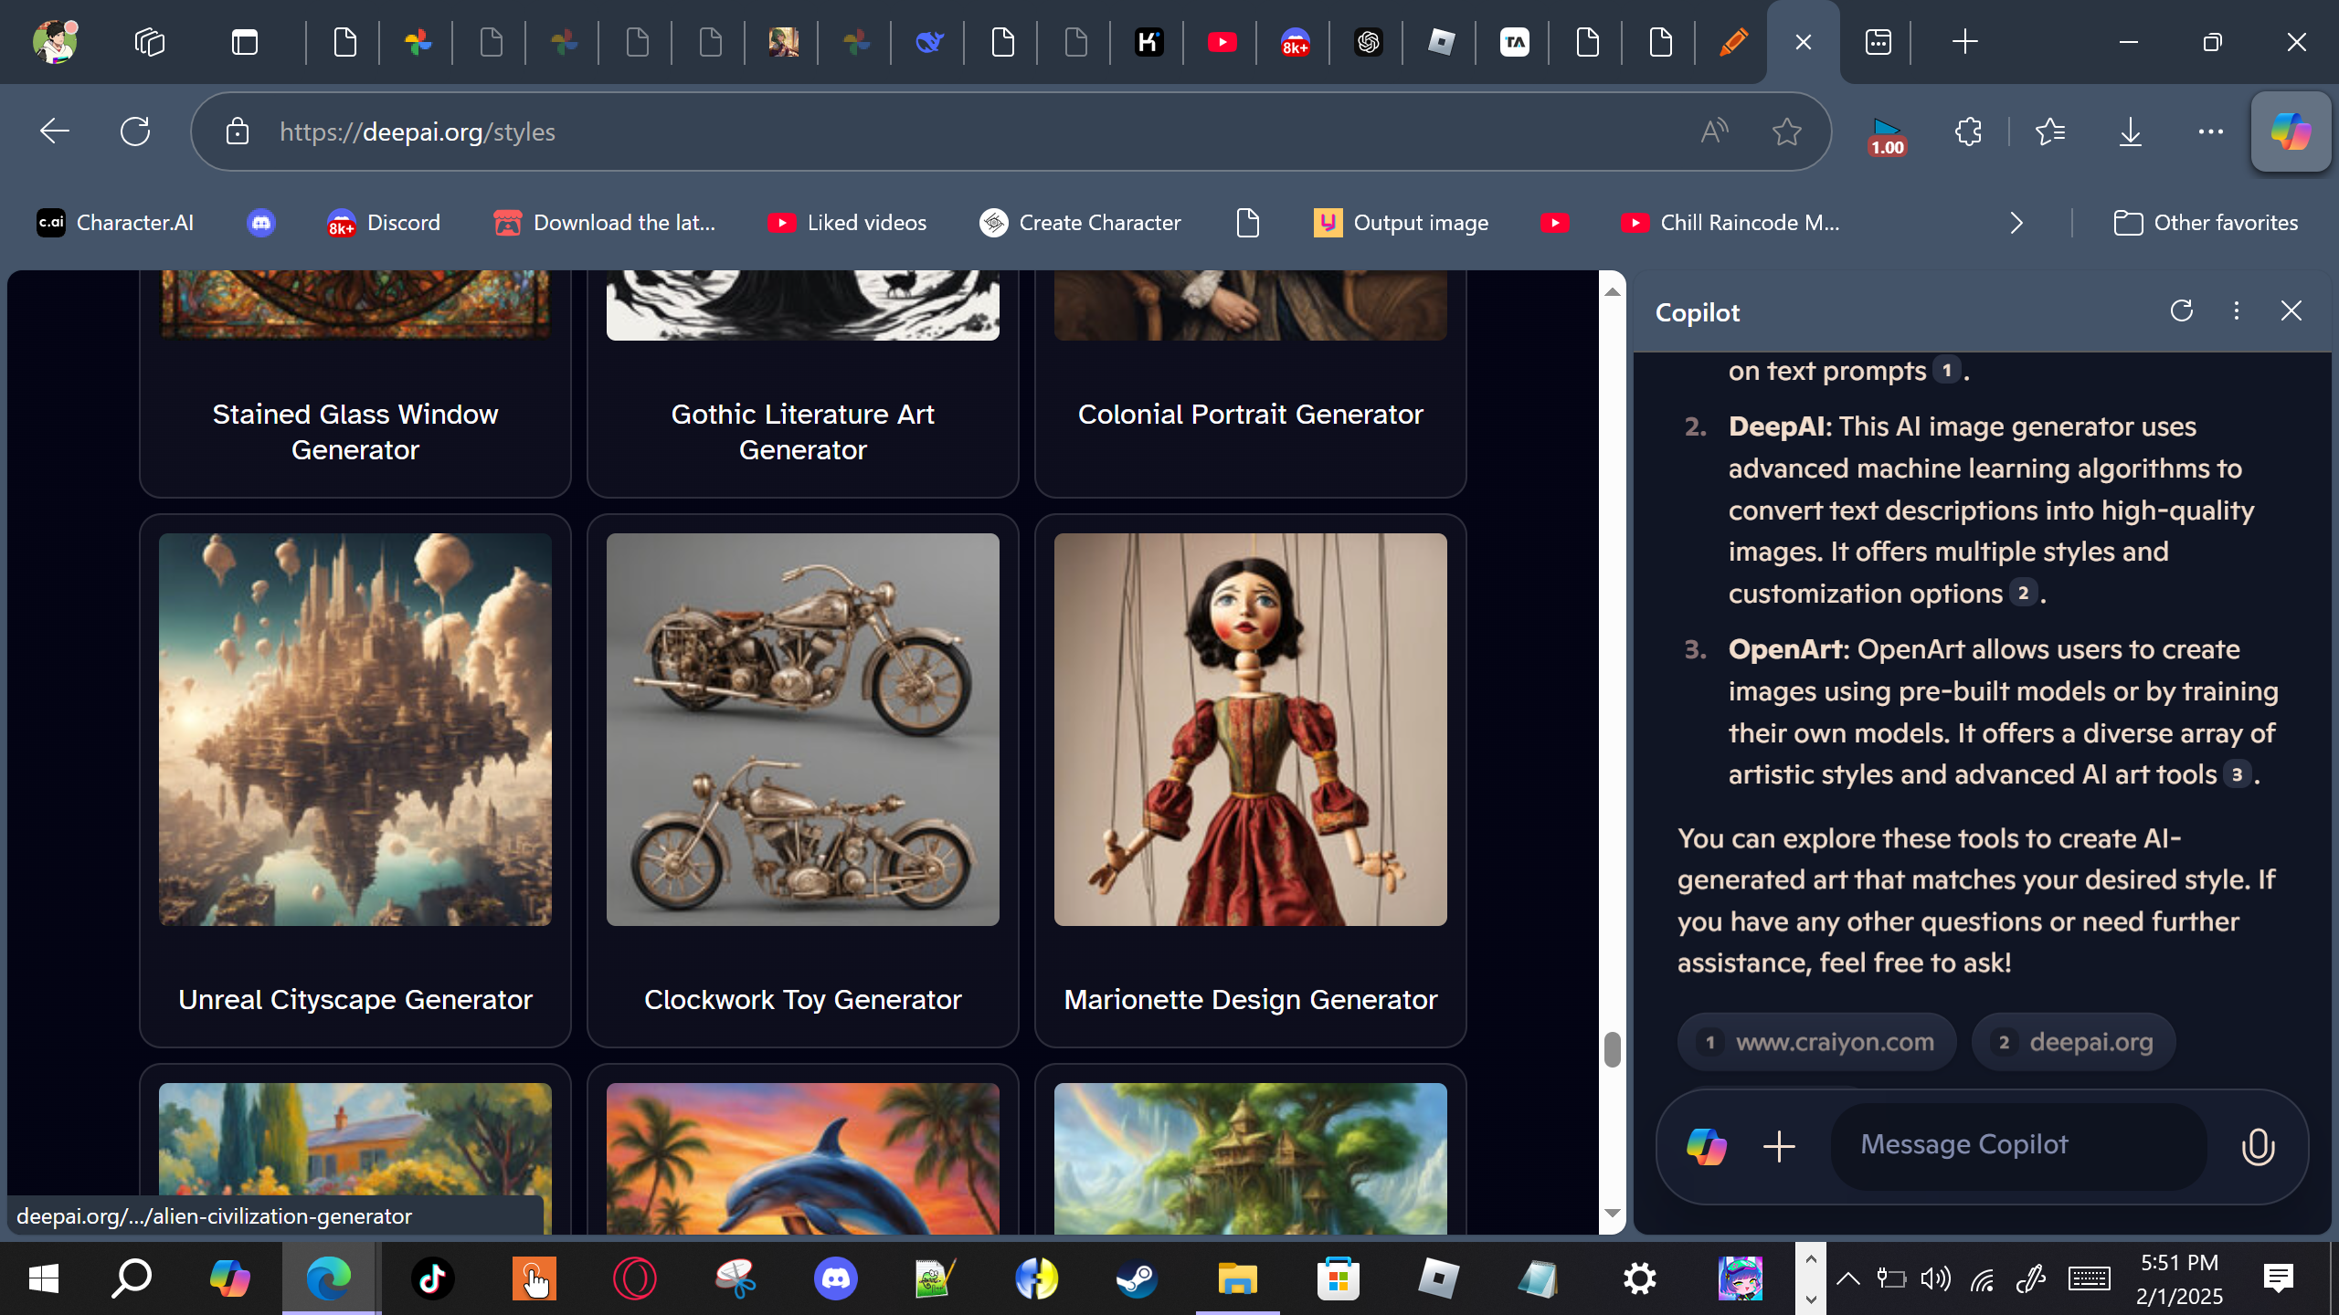Open the Downloads arrow icon
Image resolution: width=2339 pixels, height=1315 pixels.
(x=2130, y=131)
